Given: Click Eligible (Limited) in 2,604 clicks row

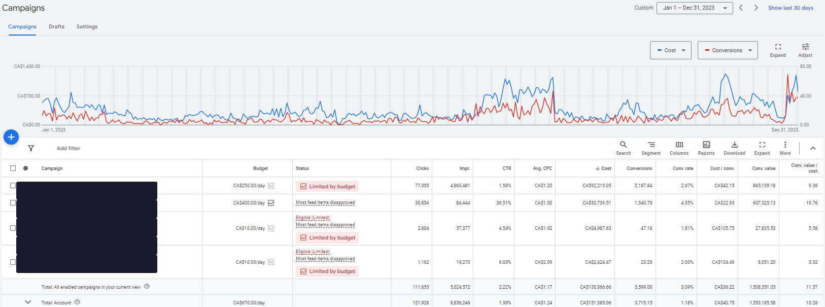Looking at the screenshot, I should point(313,218).
